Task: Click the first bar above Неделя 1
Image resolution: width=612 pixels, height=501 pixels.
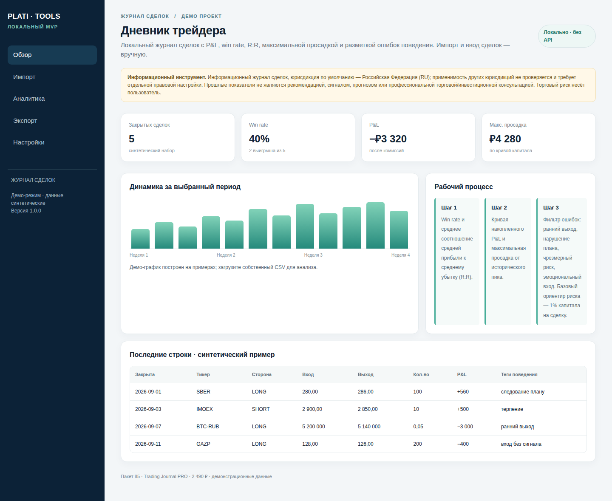Action: click(140, 239)
